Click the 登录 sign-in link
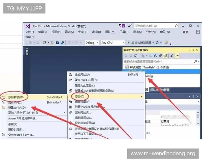202x162 pixels. [x=186, y=32]
